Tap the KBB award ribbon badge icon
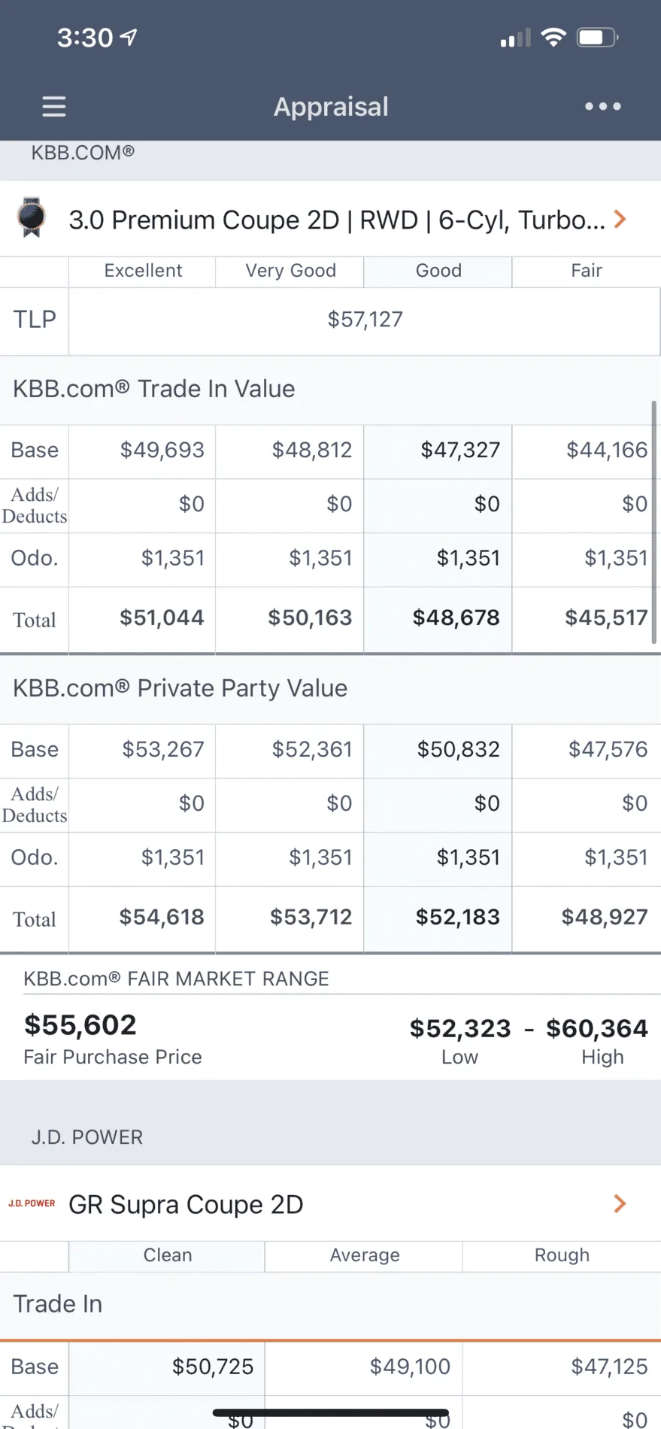 click(32, 217)
